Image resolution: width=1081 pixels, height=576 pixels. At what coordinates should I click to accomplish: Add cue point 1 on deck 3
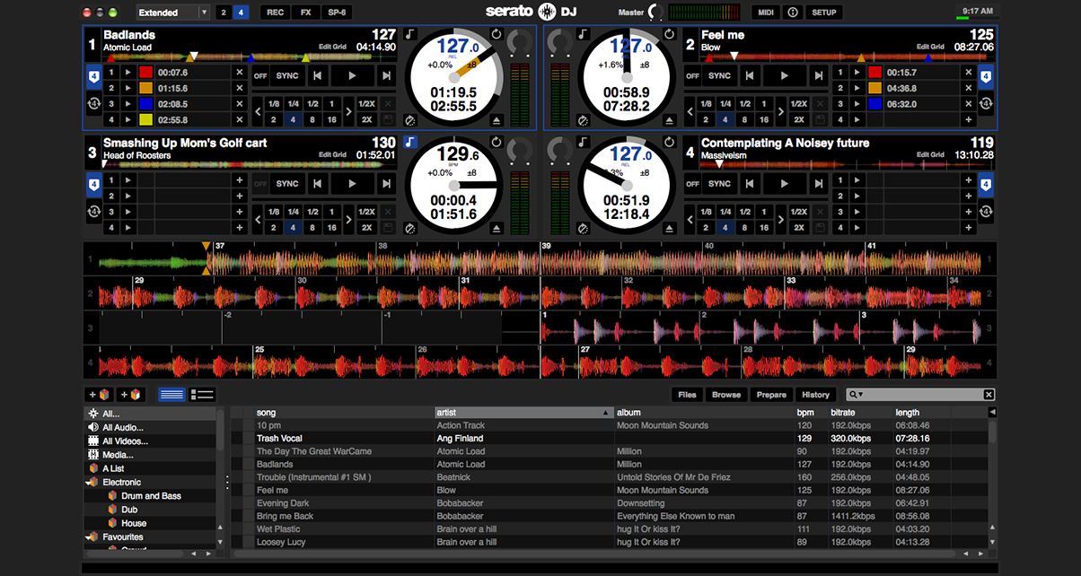[x=239, y=180]
